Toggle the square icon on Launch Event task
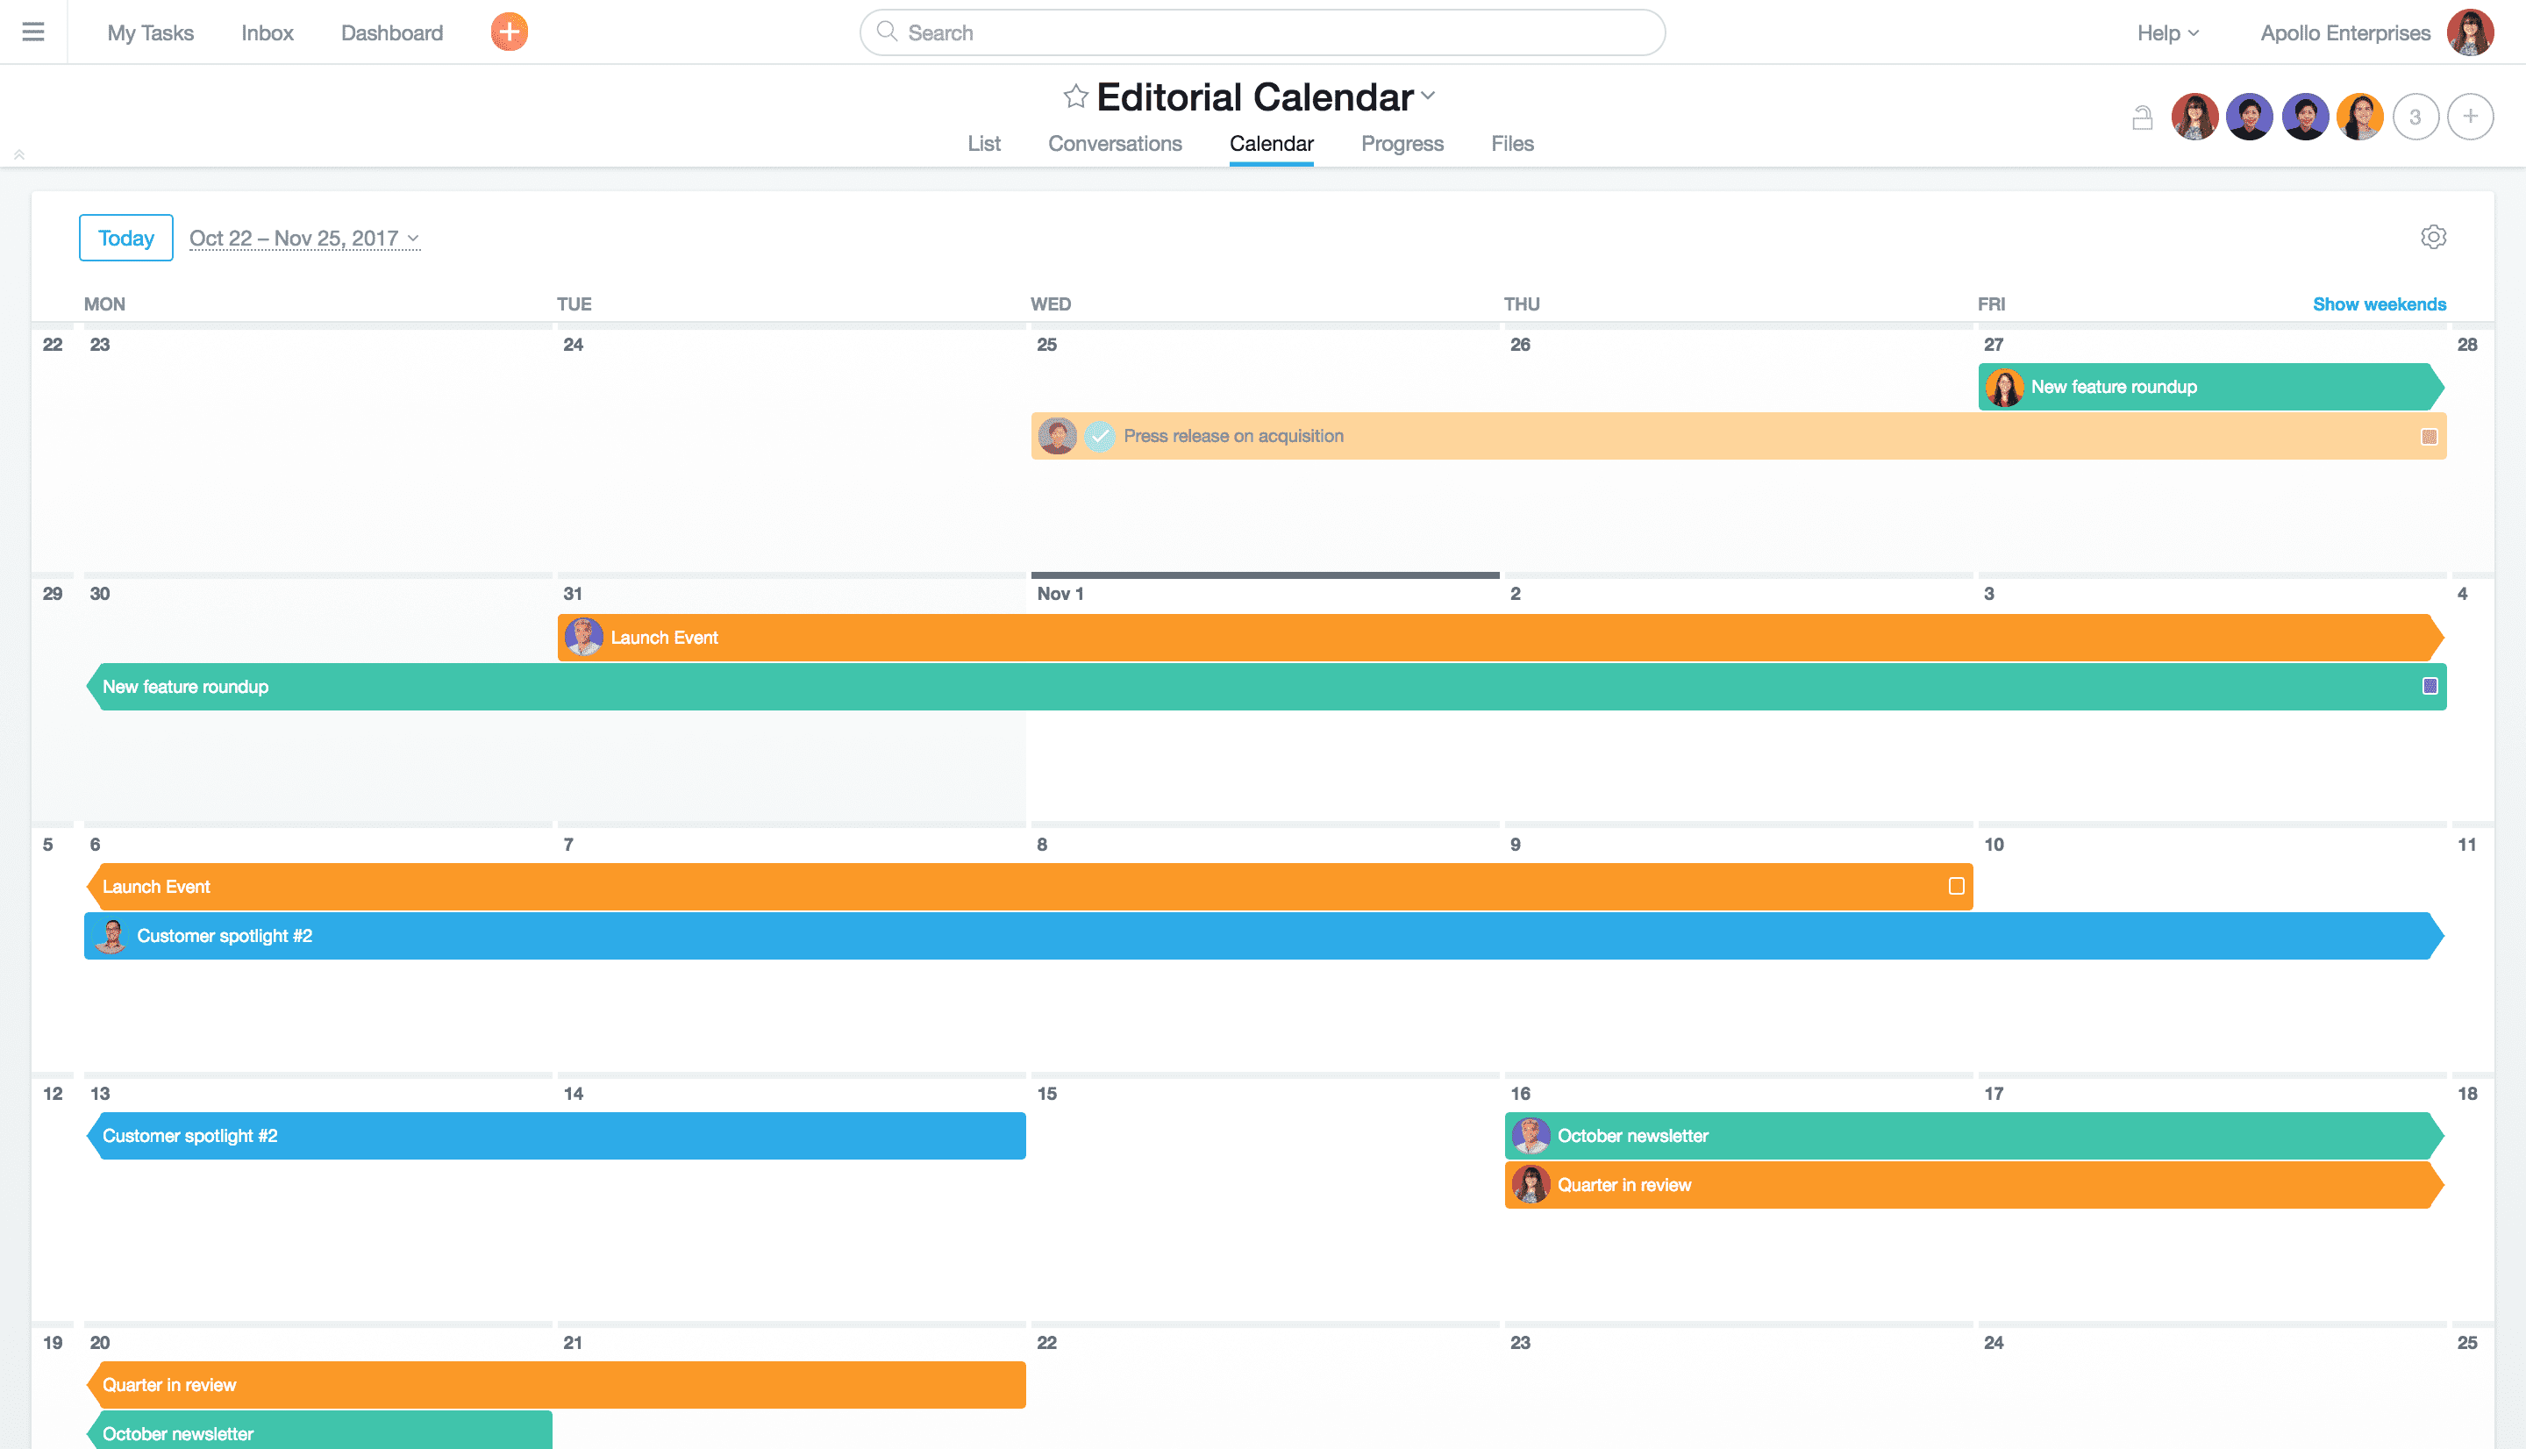Viewport: 2526px width, 1449px height. tap(1955, 885)
